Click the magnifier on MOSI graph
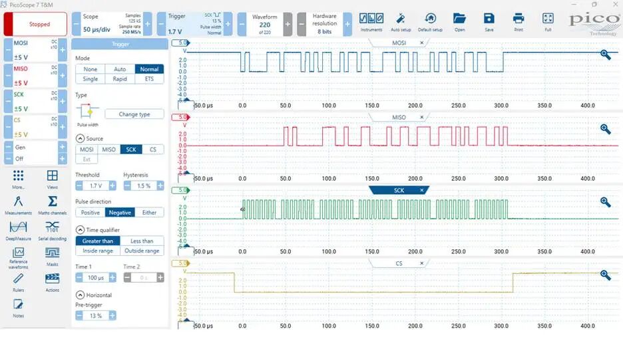Viewport: 623px width, 337px height. click(x=605, y=55)
